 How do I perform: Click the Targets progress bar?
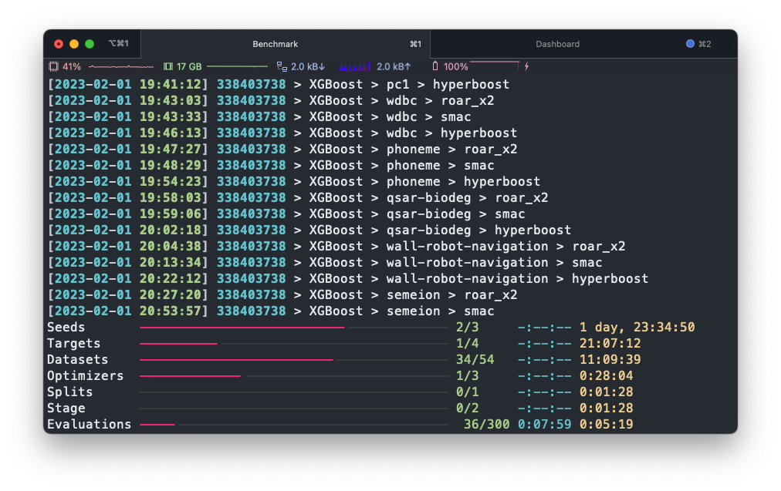tap(294, 343)
